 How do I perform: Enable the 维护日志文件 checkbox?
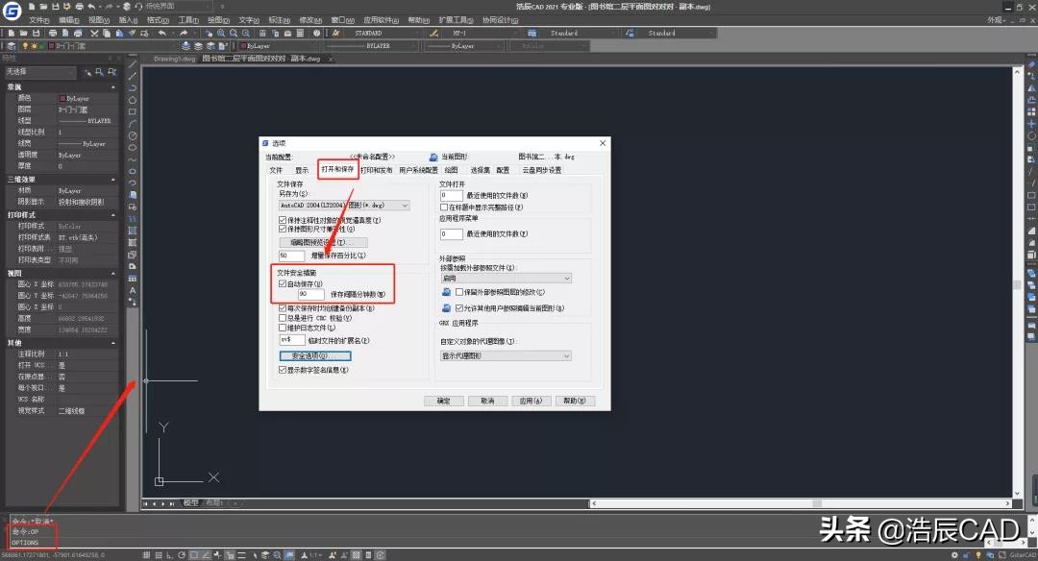tap(282, 328)
